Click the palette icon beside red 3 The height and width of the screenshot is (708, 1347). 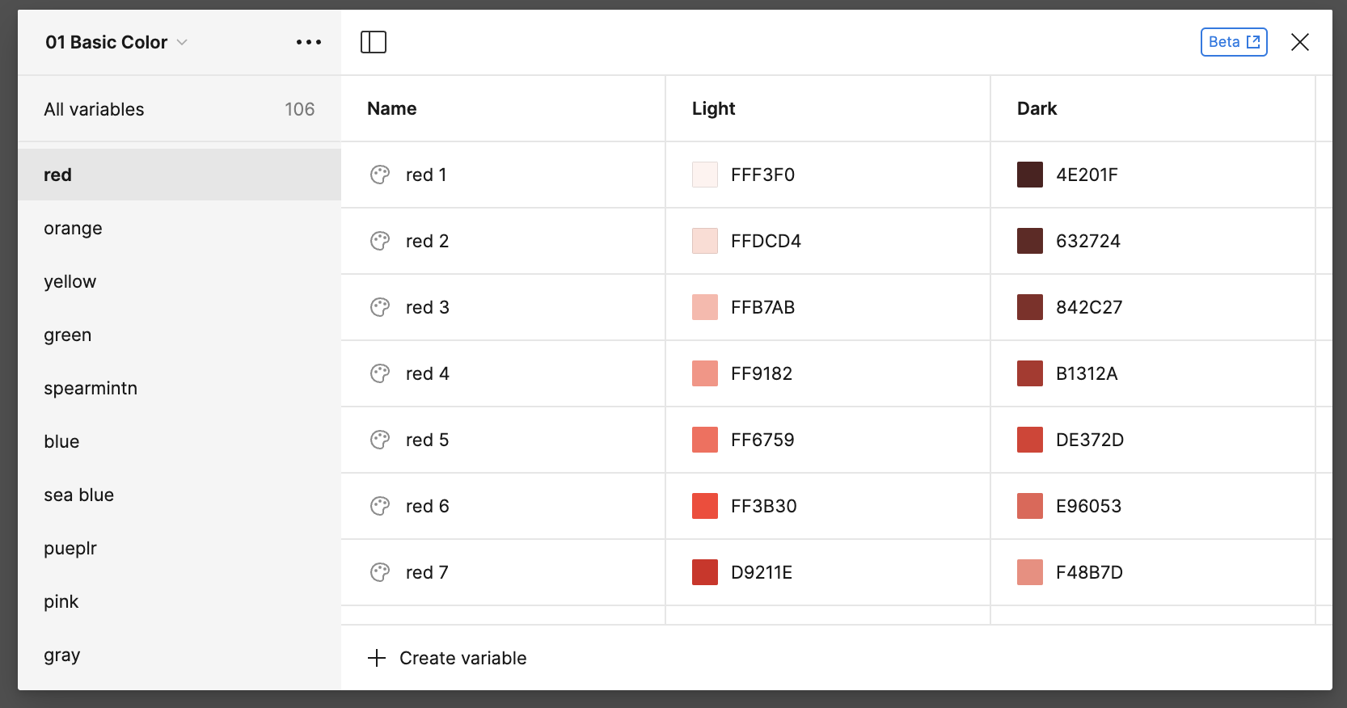[x=380, y=307]
